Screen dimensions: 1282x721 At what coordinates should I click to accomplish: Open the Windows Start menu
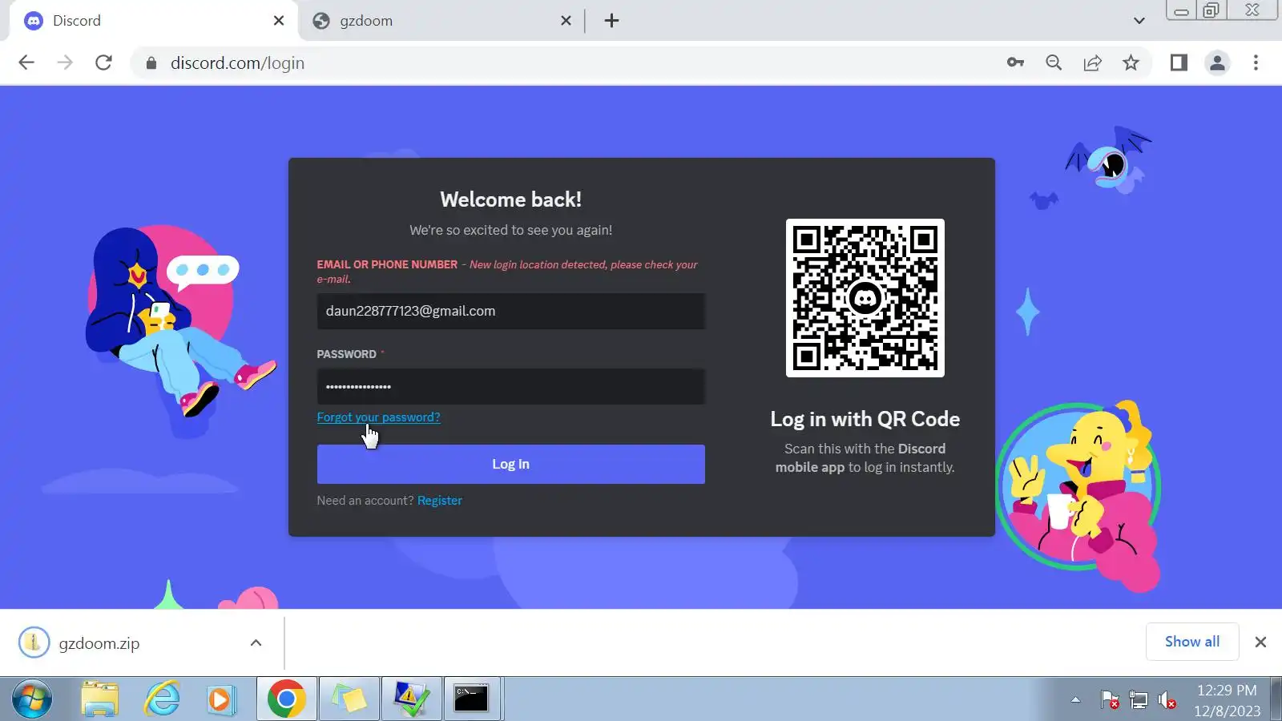tap(32, 699)
